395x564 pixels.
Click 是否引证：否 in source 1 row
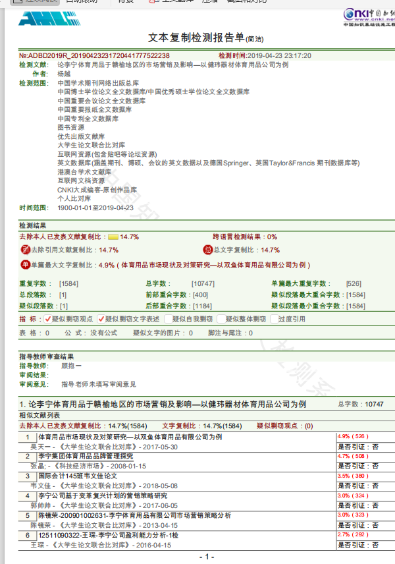(358, 447)
